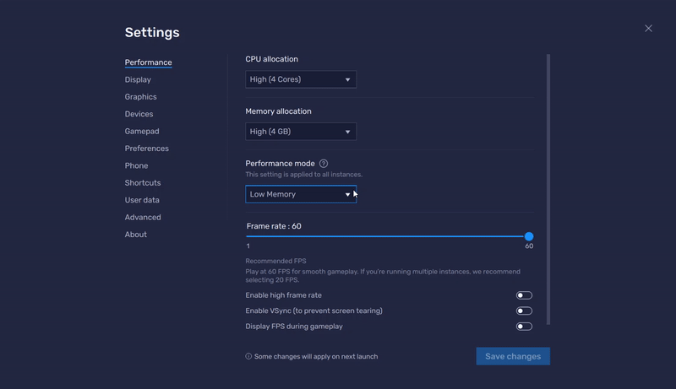Viewport: 676px width, 389px height.
Task: Click the info icon beside launch notice
Action: click(248, 357)
